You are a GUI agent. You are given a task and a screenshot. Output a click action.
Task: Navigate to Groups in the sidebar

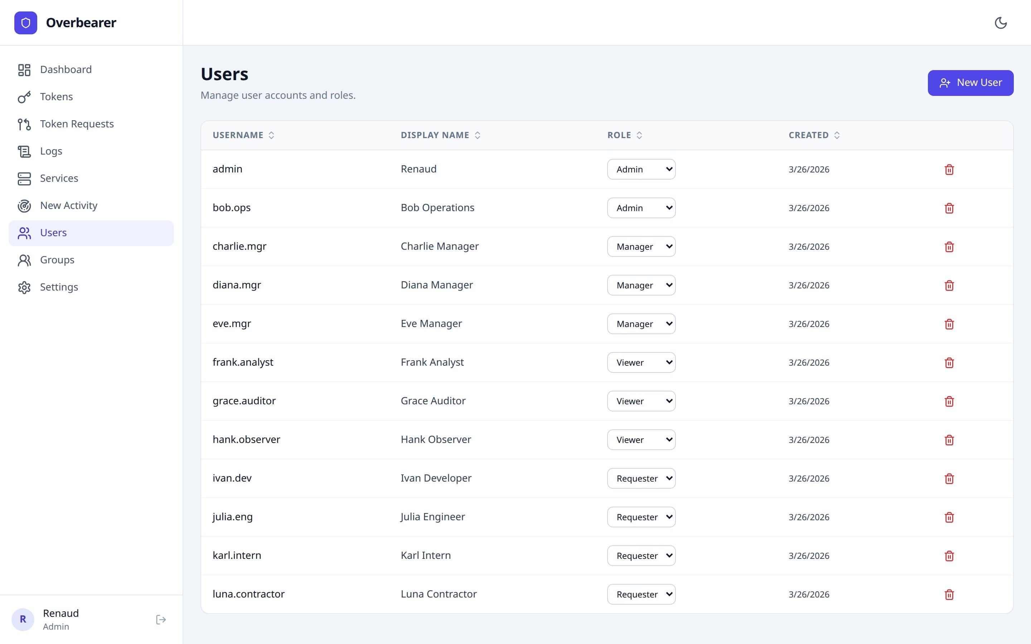pyautogui.click(x=57, y=260)
